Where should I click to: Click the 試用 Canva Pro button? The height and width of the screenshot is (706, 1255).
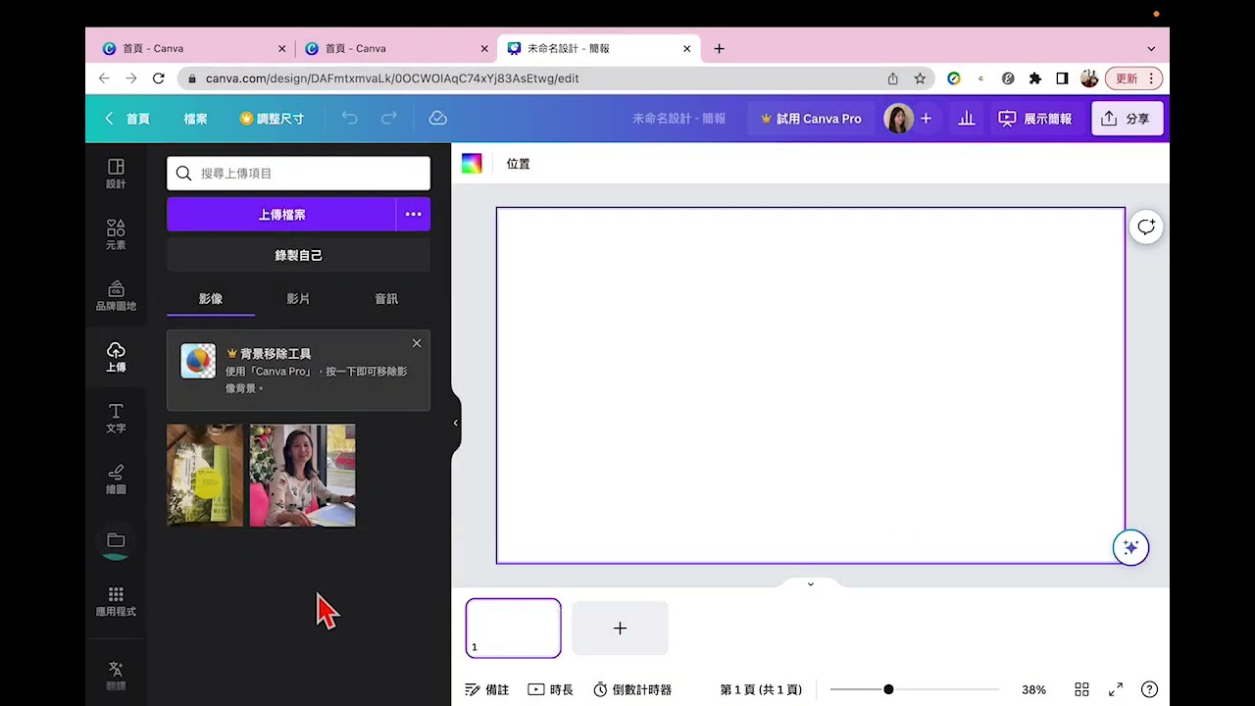point(812,119)
